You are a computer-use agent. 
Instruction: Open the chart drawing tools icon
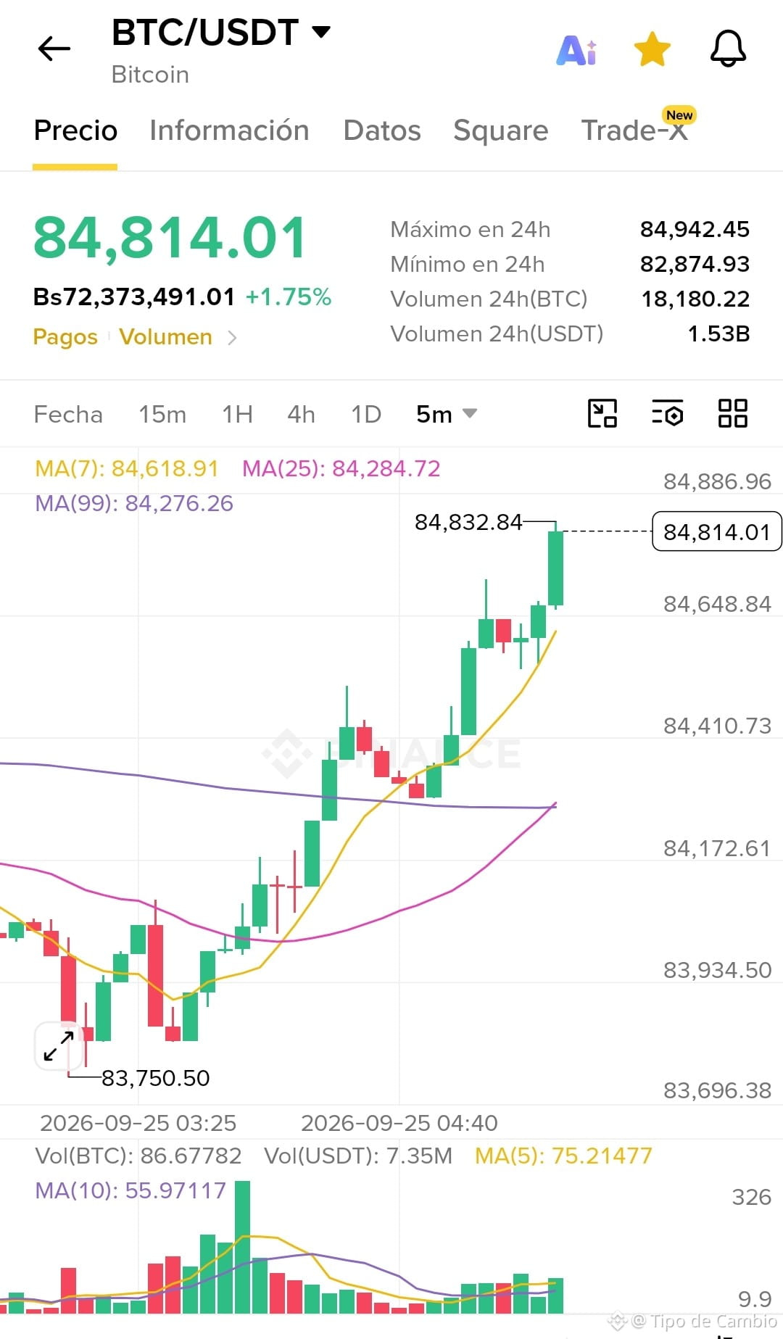602,413
